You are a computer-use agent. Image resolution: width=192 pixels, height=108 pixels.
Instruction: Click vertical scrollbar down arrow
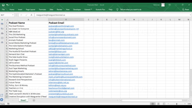[x=191, y=97]
